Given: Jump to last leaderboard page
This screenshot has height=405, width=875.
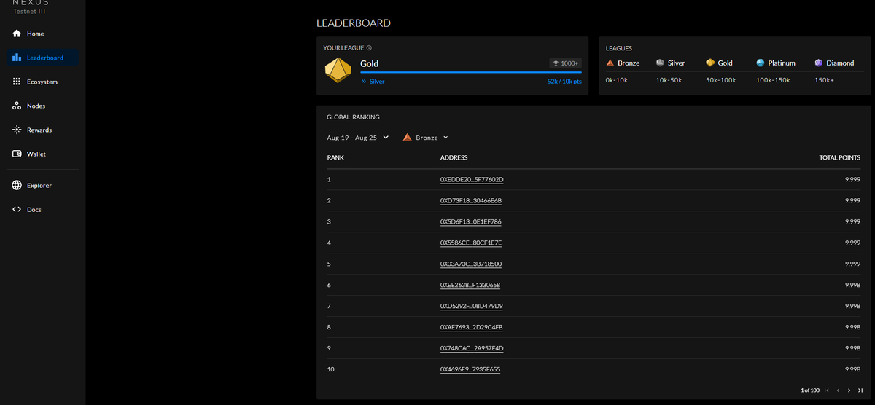Looking at the screenshot, I should [x=860, y=390].
